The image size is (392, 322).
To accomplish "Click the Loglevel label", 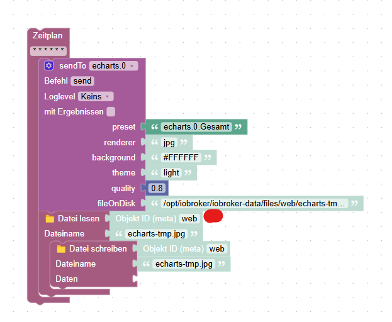I will tap(60, 97).
